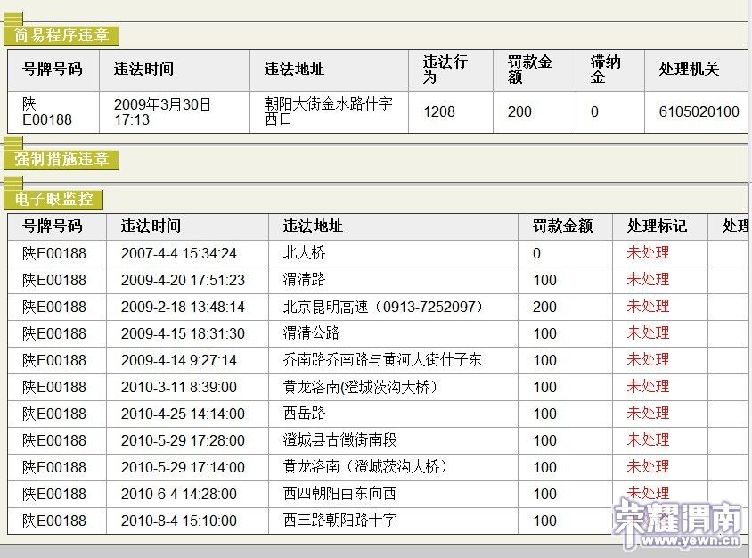Click 未处理 for 北京昆明高速 violation

point(648,307)
